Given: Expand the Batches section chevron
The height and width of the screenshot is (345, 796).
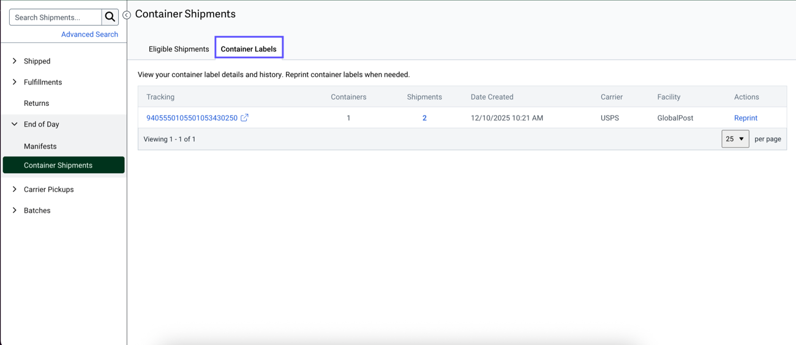Looking at the screenshot, I should (15, 210).
